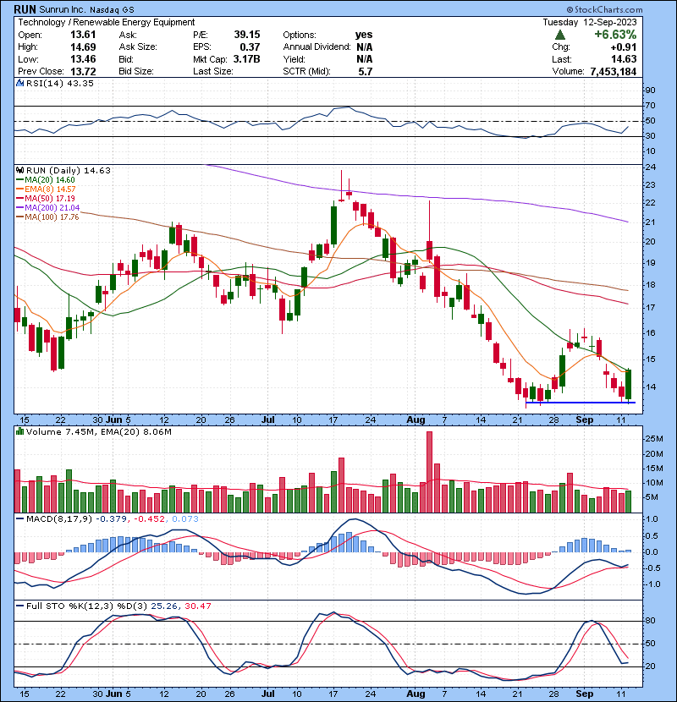Click the Annual Dividend label

tap(316, 47)
